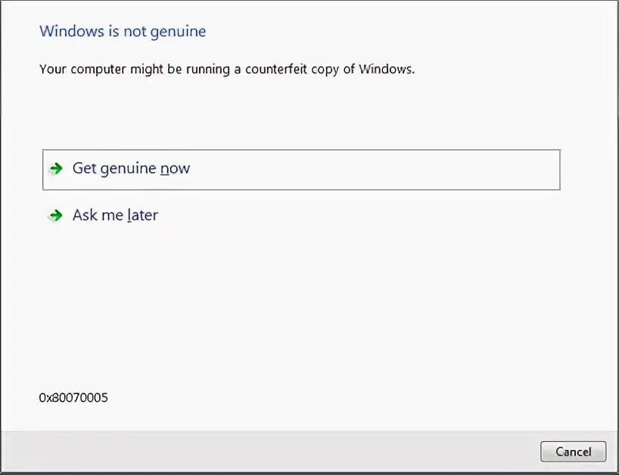
Task: Click "Windows." at the end of the warning text
Action: point(387,69)
